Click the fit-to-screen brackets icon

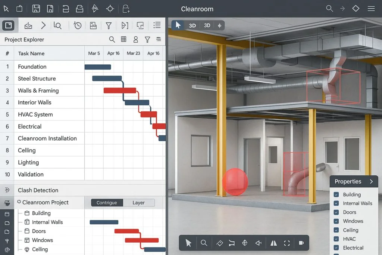click(x=287, y=243)
